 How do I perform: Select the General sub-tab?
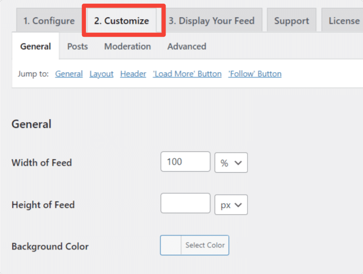coord(35,47)
